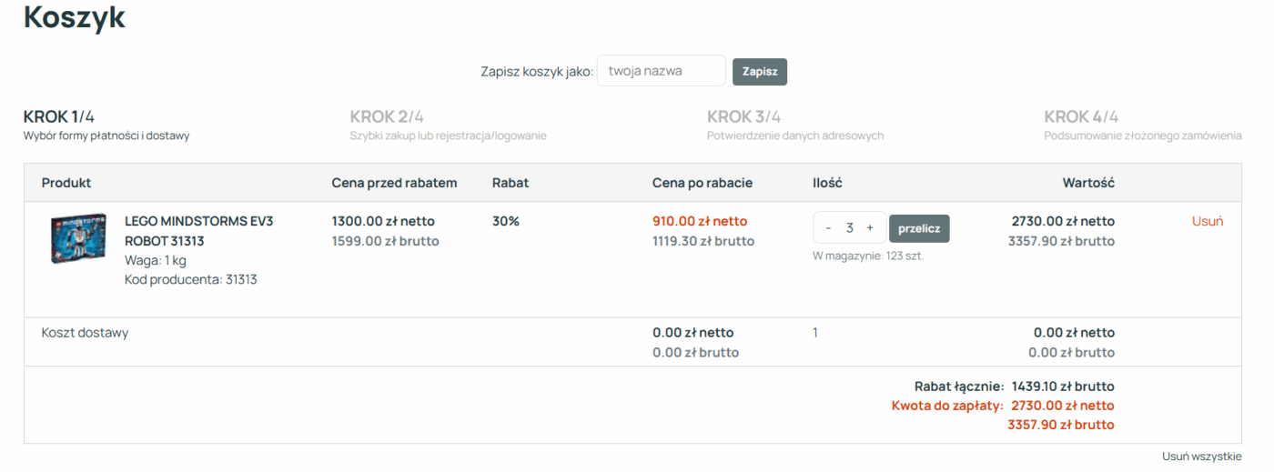
Task: Click the 30% discount value
Action: tap(506, 221)
